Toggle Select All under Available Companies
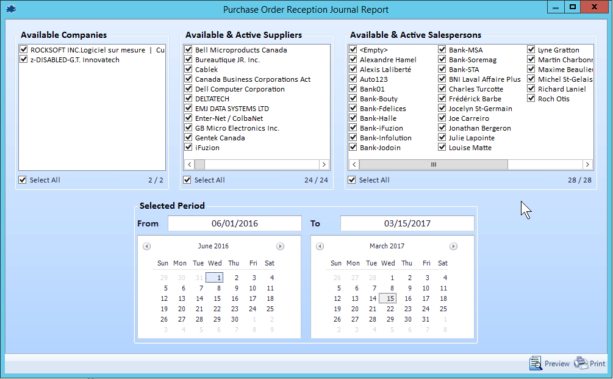The image size is (613, 379). [x=23, y=180]
